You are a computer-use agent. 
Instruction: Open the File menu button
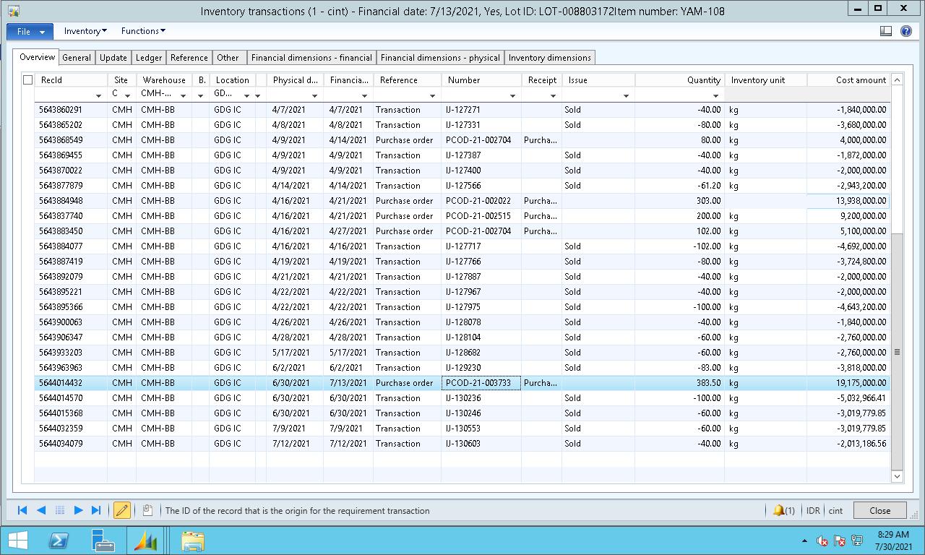[30, 32]
